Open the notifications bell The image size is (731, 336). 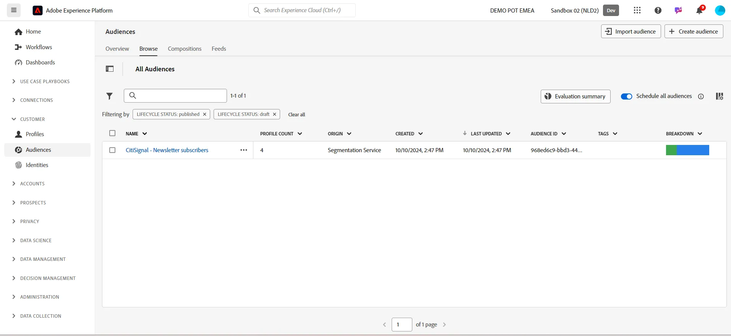pyautogui.click(x=700, y=10)
